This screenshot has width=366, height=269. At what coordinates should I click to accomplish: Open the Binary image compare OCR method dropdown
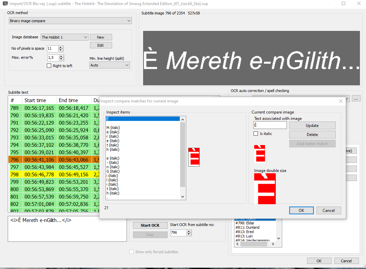70,20
